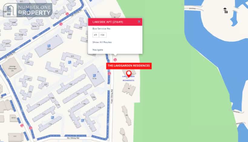Click The Lakegarden Residences red label
The height and width of the screenshot is (142, 248).
pyautogui.click(x=129, y=66)
